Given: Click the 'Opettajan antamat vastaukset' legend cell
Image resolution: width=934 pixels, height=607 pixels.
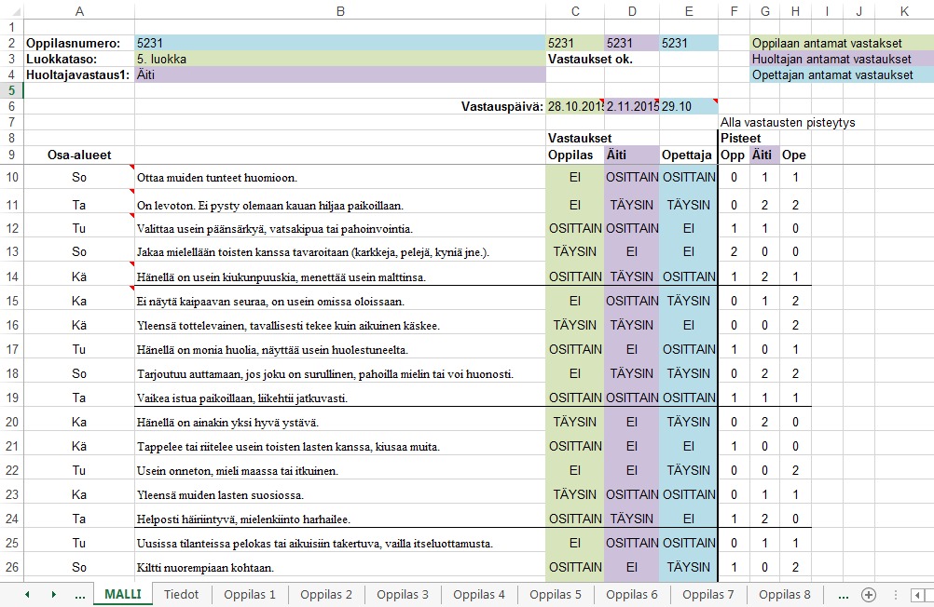Looking at the screenshot, I should pyautogui.click(x=843, y=75).
